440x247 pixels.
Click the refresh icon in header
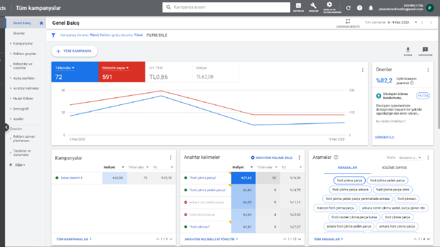[x=348, y=8]
